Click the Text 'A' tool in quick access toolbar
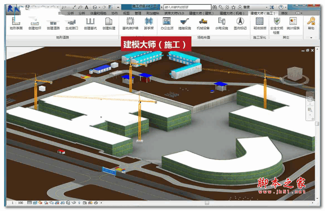Image resolution: width=325 pixels, height=211 pixels. (x=87, y=8)
